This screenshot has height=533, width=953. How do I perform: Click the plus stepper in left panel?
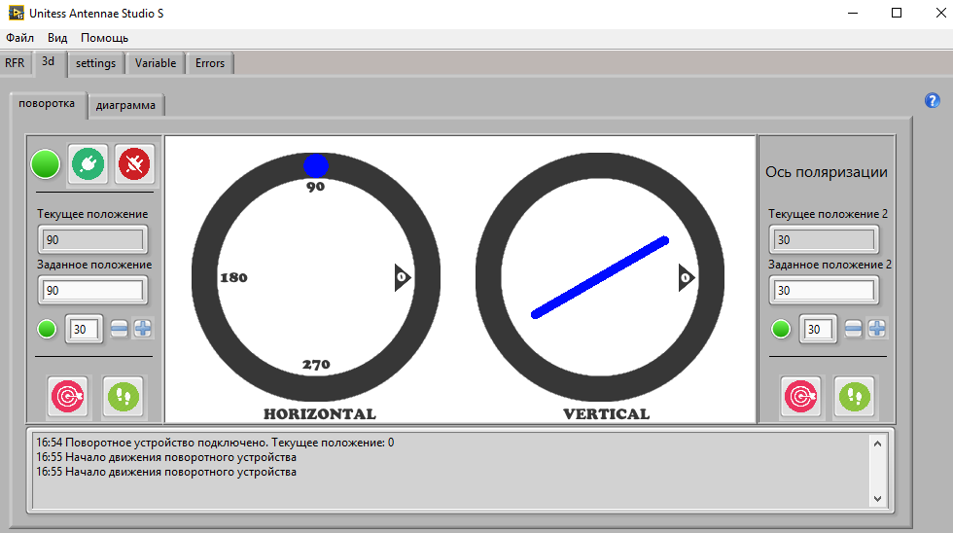pyautogui.click(x=143, y=329)
